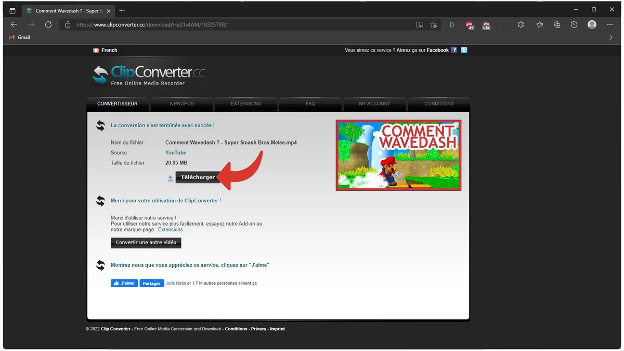
Task: Open a new tab with plus button
Action: coord(122,10)
